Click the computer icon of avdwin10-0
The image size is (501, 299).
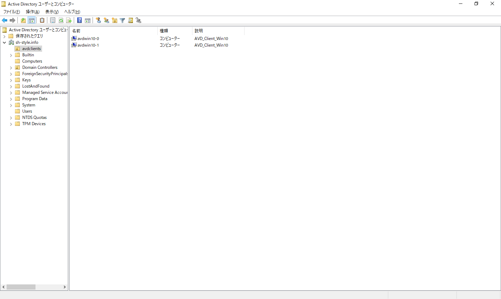(x=74, y=39)
